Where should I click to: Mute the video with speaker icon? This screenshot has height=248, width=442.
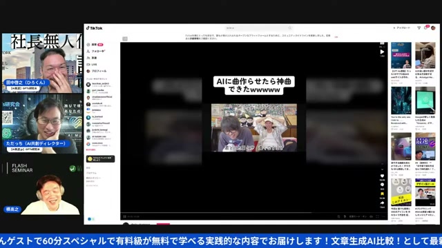(372, 216)
